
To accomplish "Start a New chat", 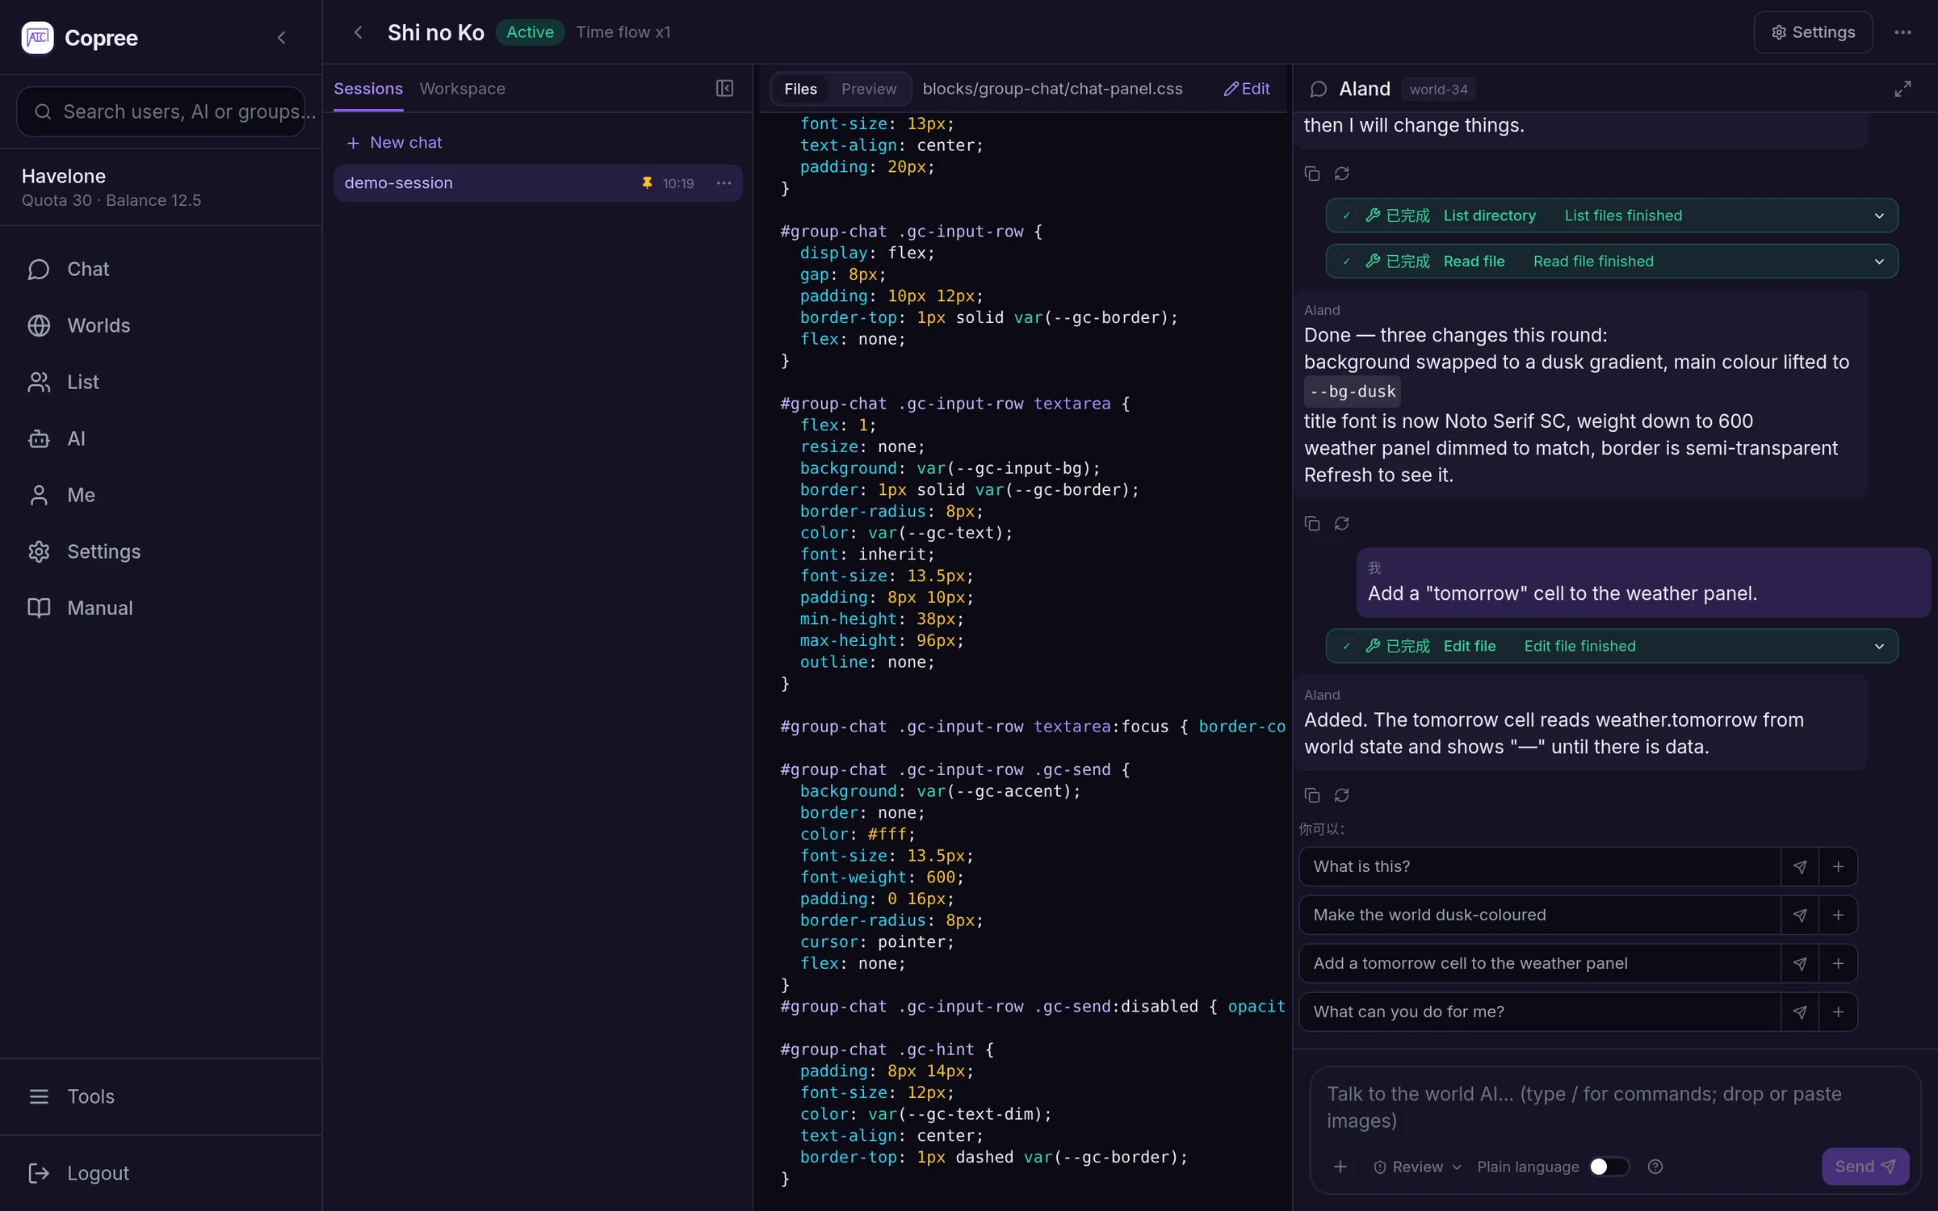I will pyautogui.click(x=394, y=143).
